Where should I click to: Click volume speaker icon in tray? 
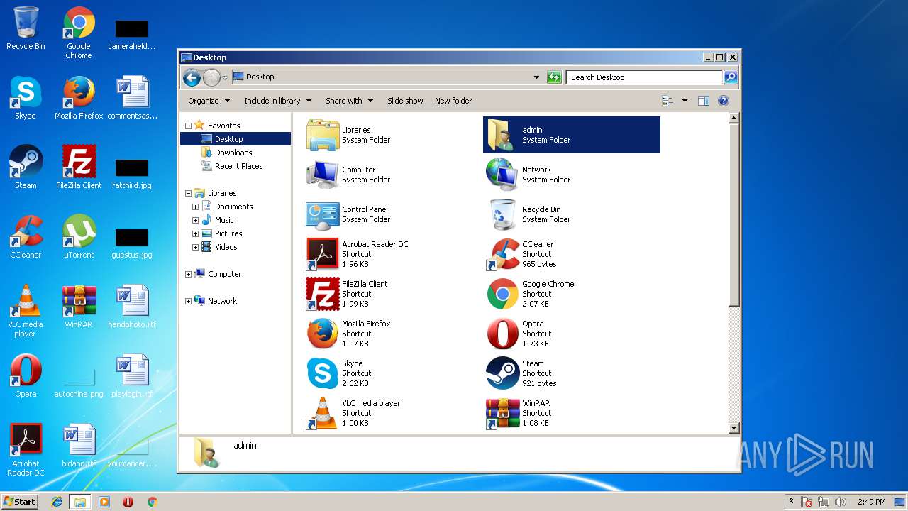coord(841,502)
